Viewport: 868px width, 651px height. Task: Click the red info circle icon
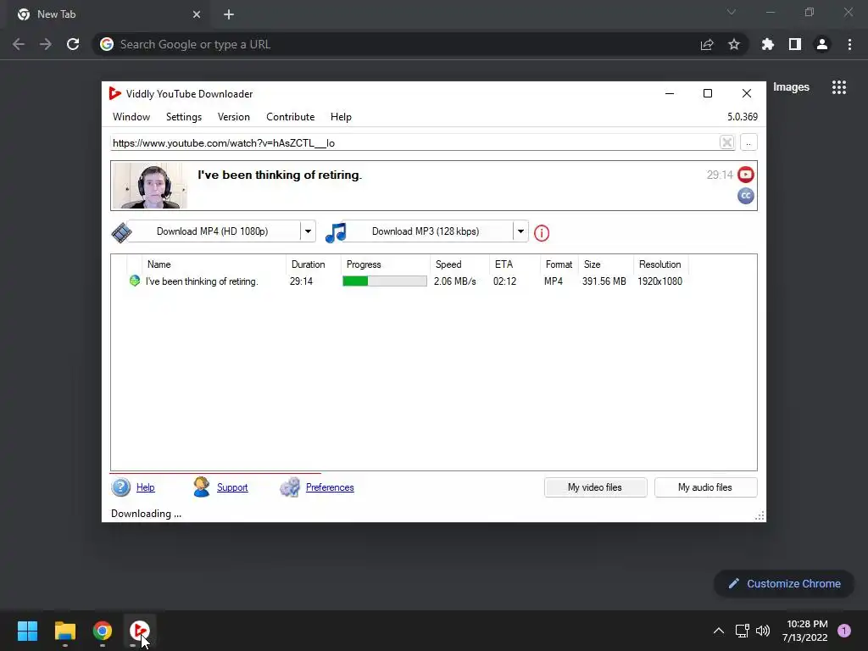[x=542, y=233]
